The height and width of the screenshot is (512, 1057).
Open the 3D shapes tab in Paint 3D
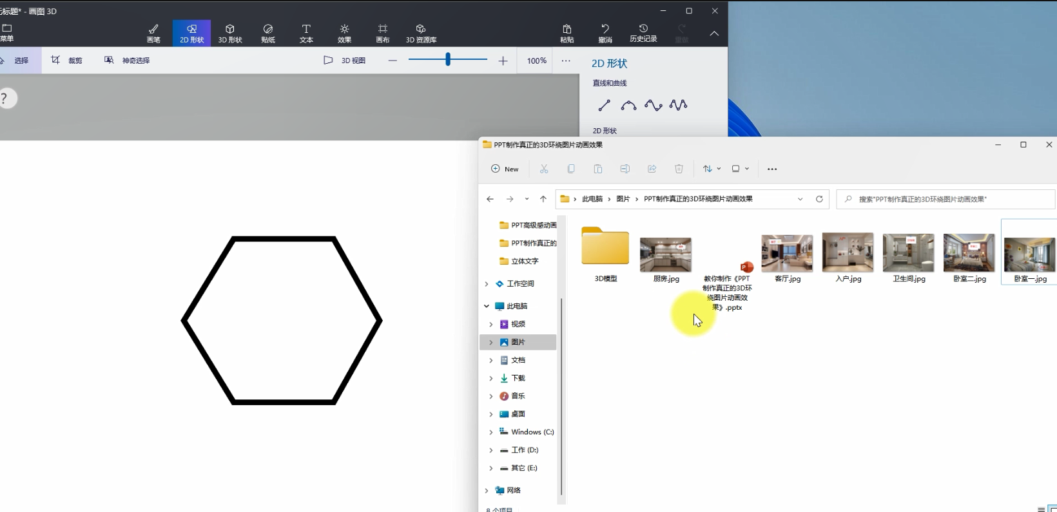[230, 33]
